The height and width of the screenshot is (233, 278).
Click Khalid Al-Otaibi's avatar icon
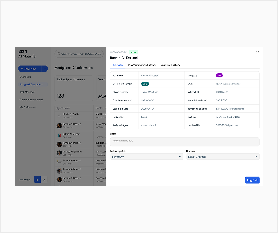click(x=59, y=115)
